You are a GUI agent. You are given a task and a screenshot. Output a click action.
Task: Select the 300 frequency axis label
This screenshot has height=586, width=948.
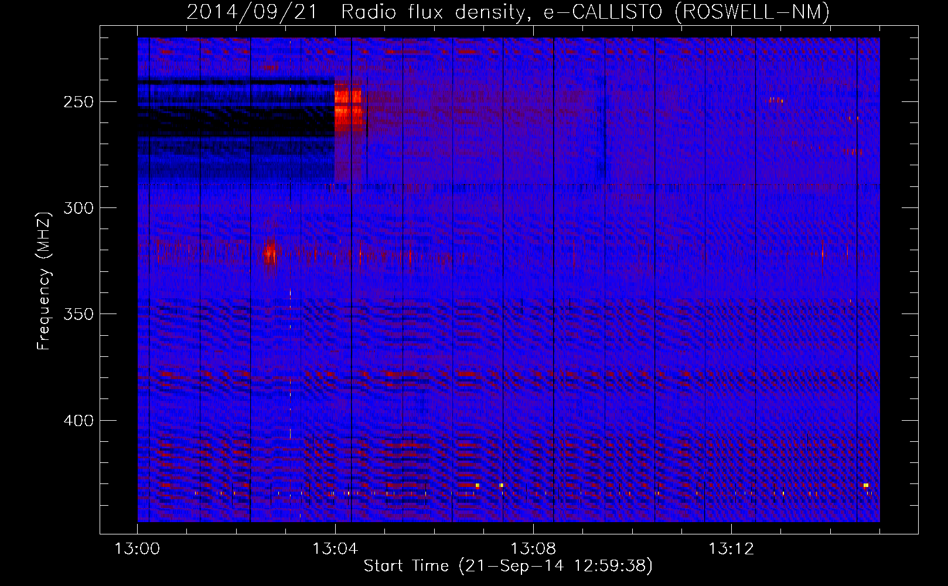click(79, 208)
